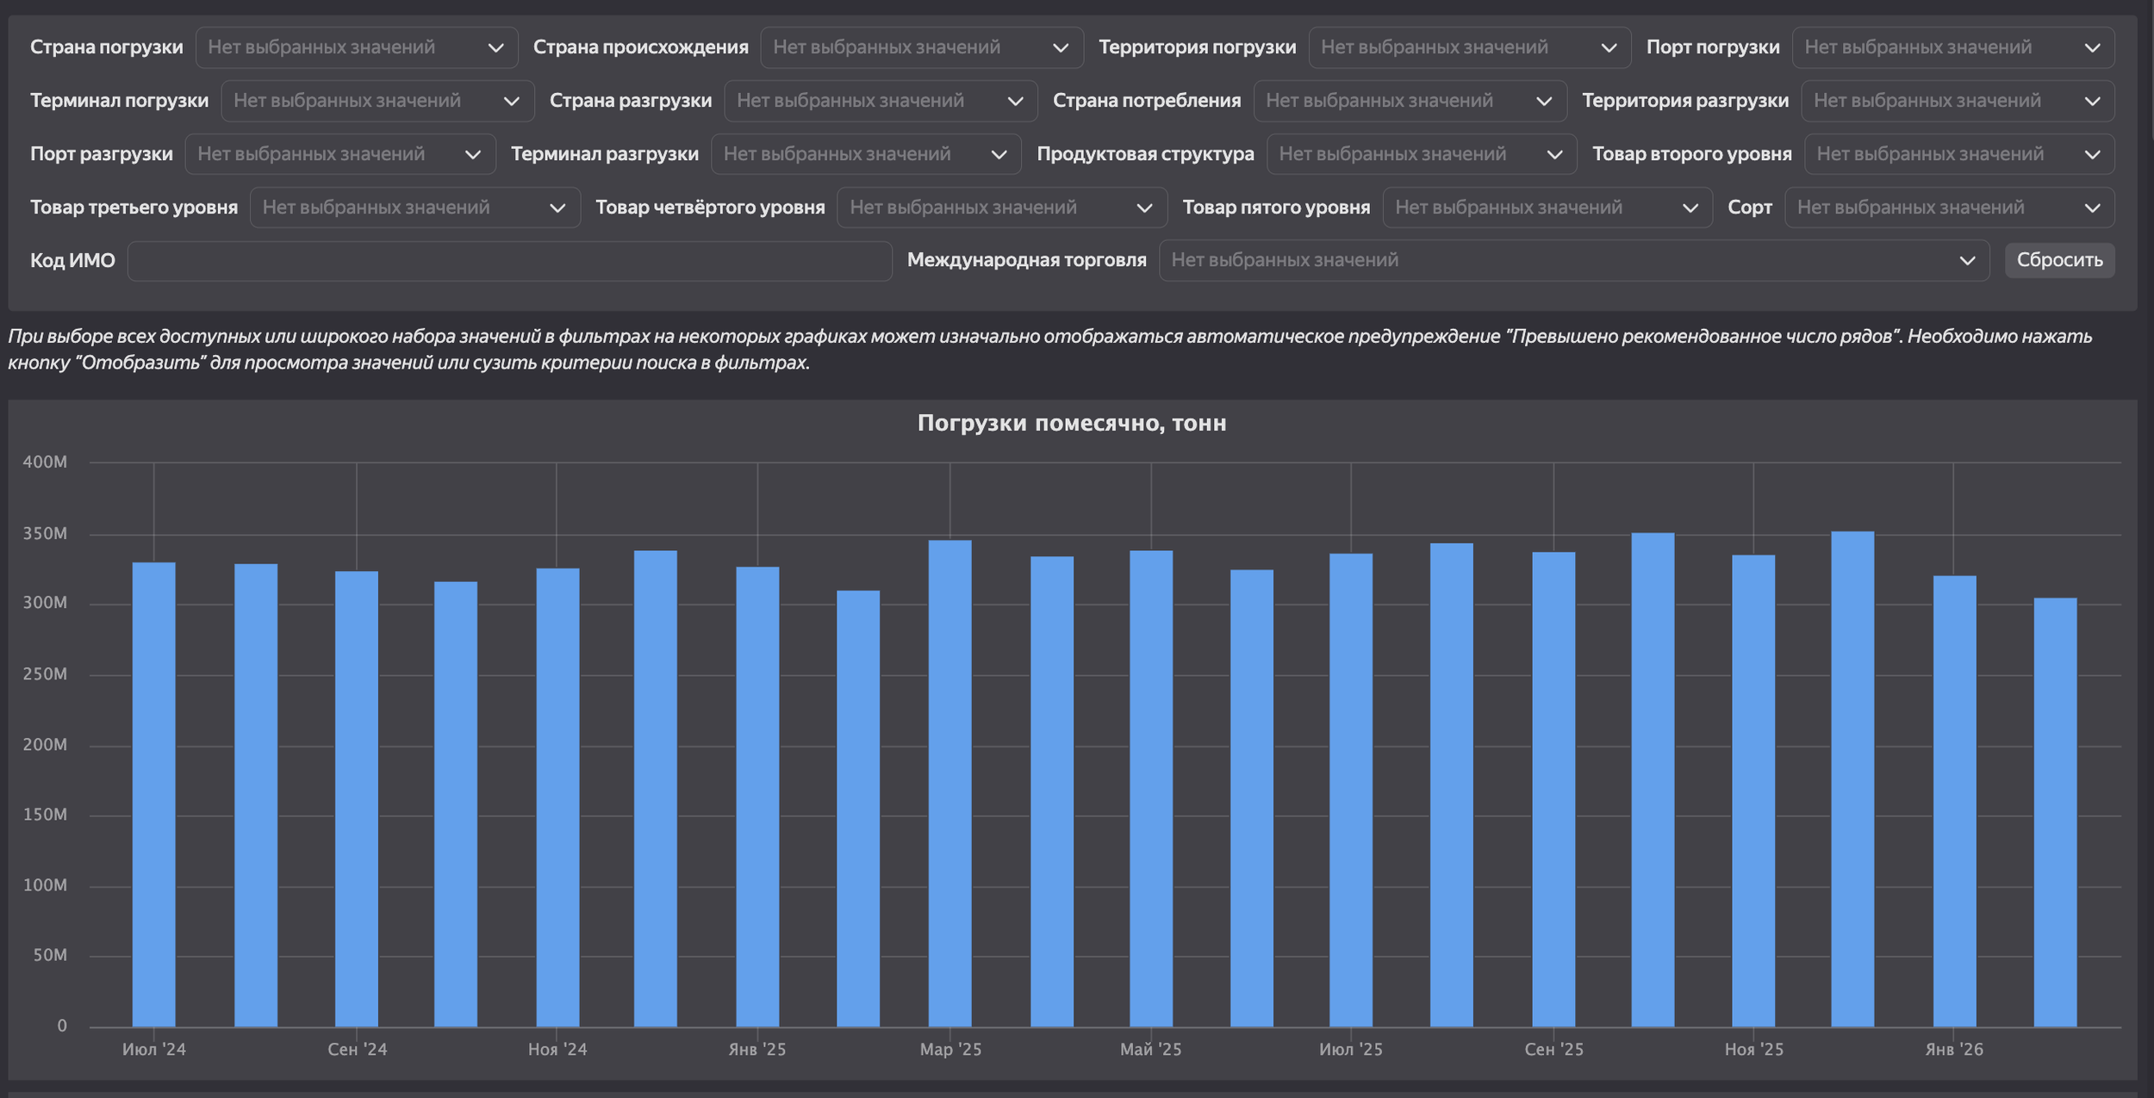Click chevron arrow in Терминал разгрузки
Screen dimensions: 2154x1098
click(x=998, y=155)
